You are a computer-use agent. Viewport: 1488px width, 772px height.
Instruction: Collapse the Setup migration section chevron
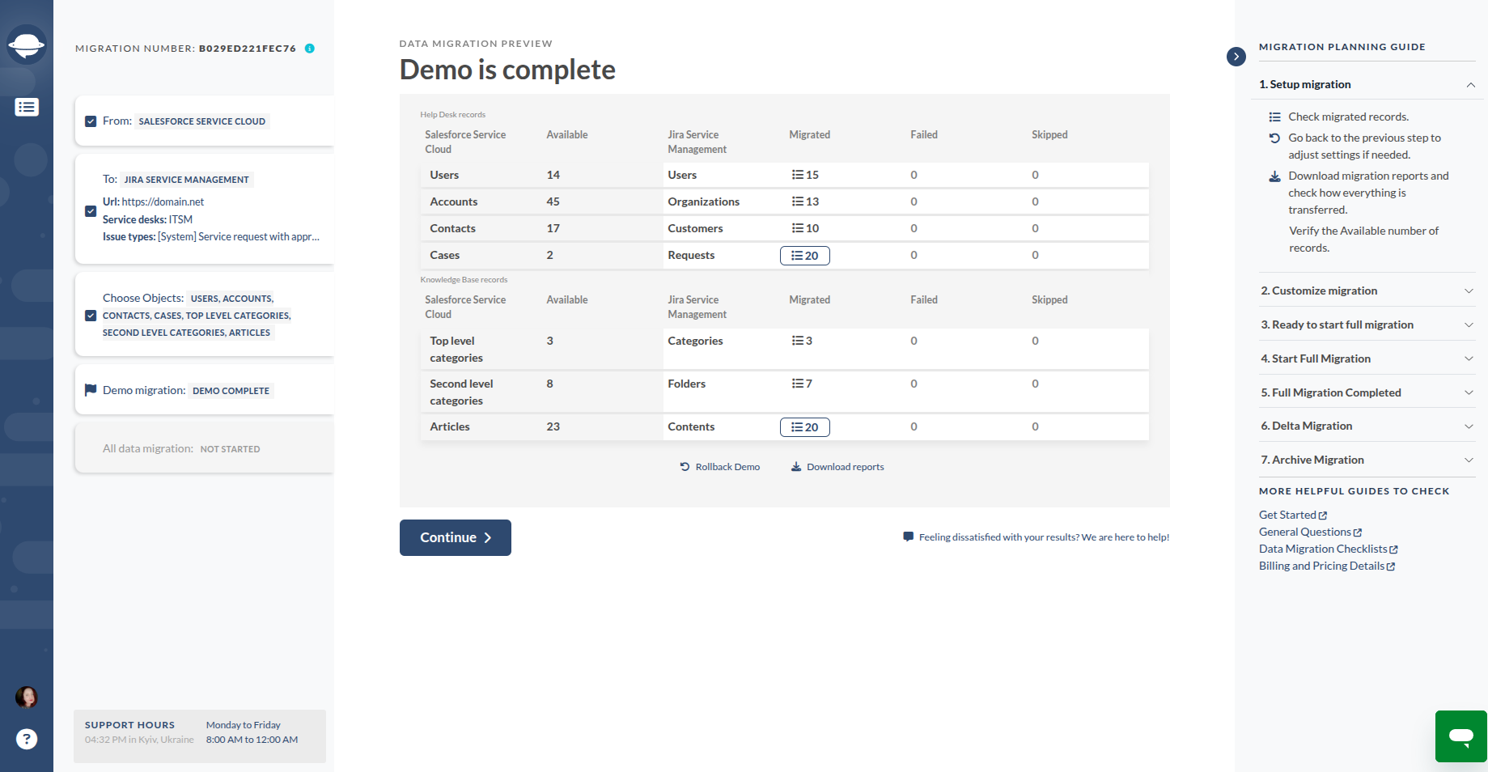coord(1470,85)
